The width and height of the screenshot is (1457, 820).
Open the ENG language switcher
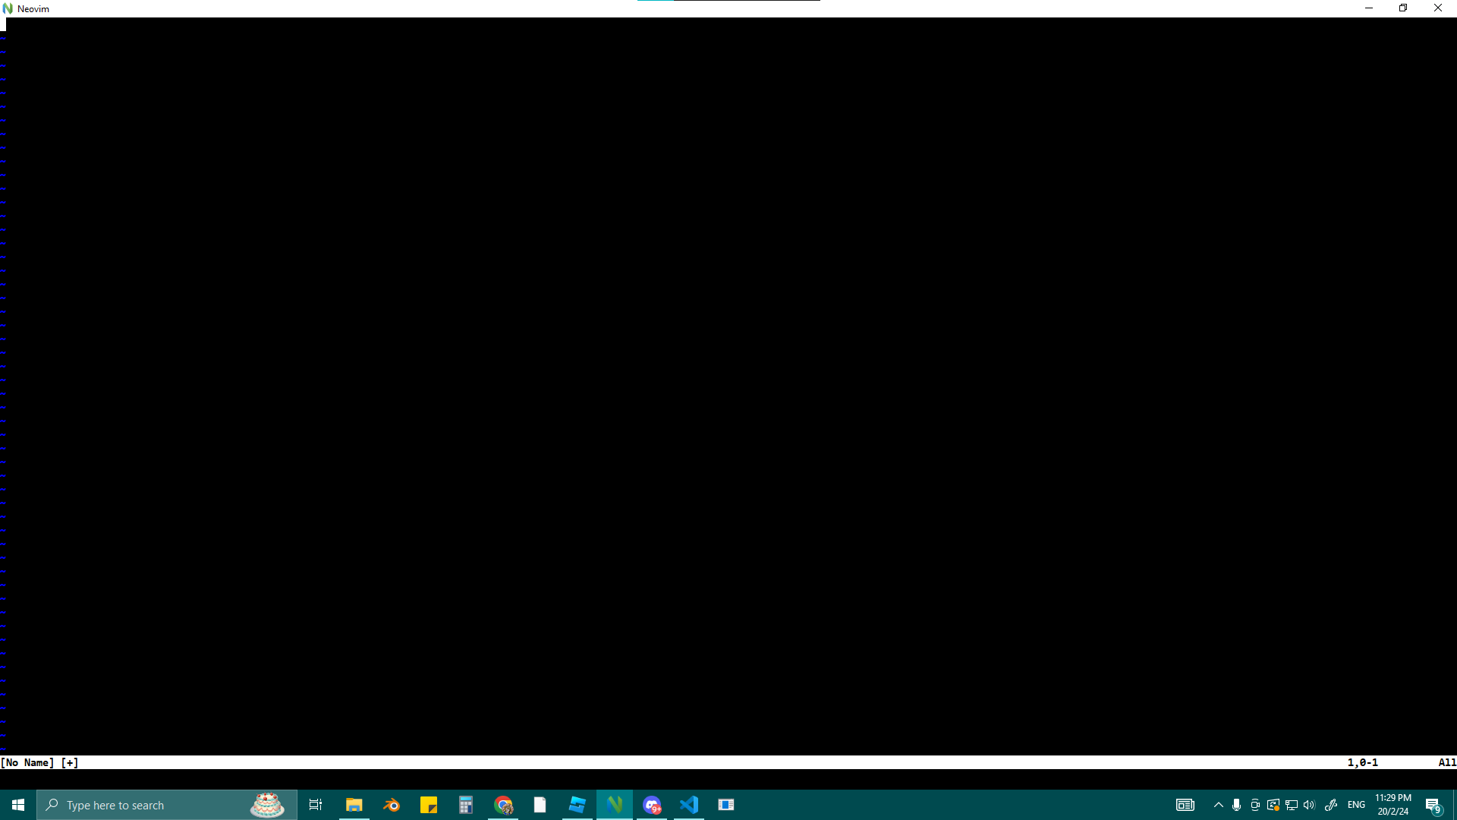pyautogui.click(x=1356, y=805)
